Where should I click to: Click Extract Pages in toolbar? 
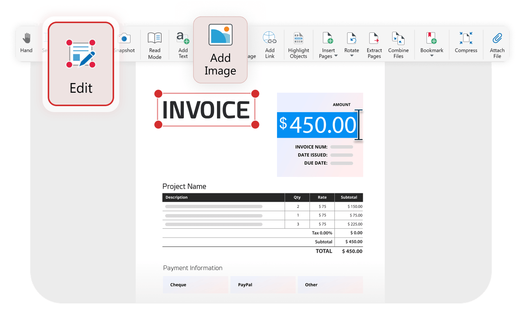coord(374,44)
